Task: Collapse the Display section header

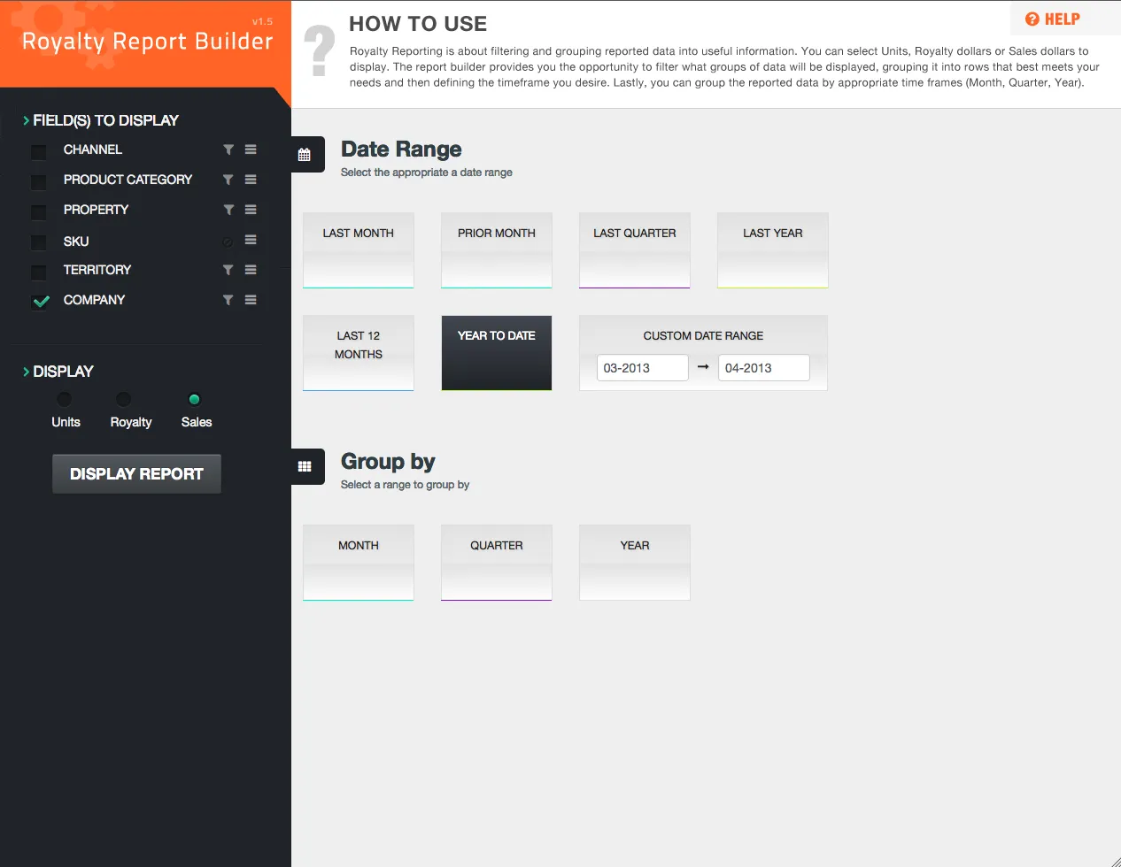Action: (x=58, y=372)
